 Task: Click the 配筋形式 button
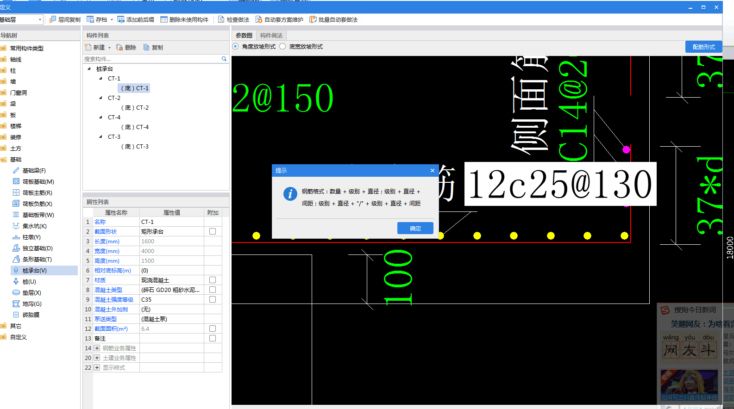pyautogui.click(x=703, y=47)
